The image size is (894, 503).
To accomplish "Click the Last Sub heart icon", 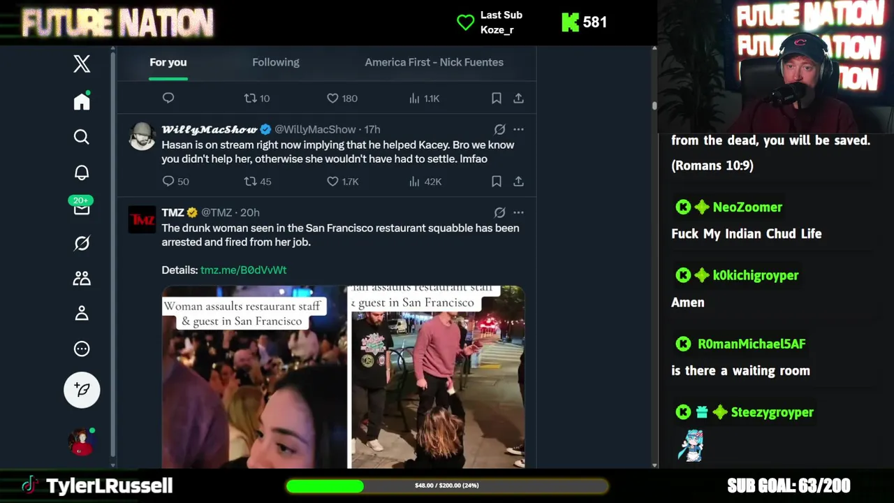I will (x=465, y=22).
